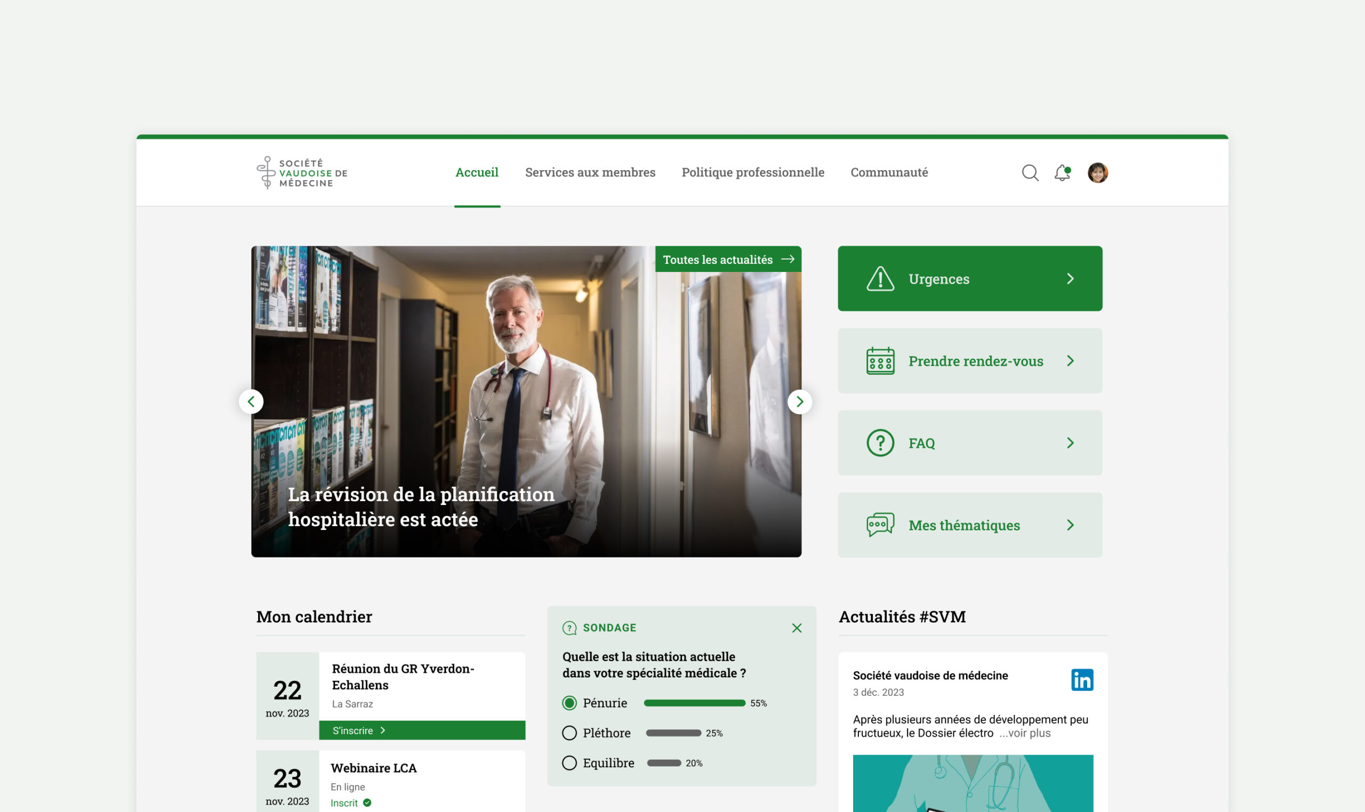Select the Pléthore radio option
1365x812 pixels.
pos(569,733)
